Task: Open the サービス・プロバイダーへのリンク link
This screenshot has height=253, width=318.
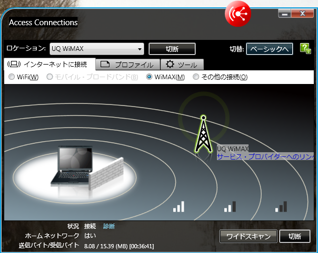Action: (x=265, y=157)
